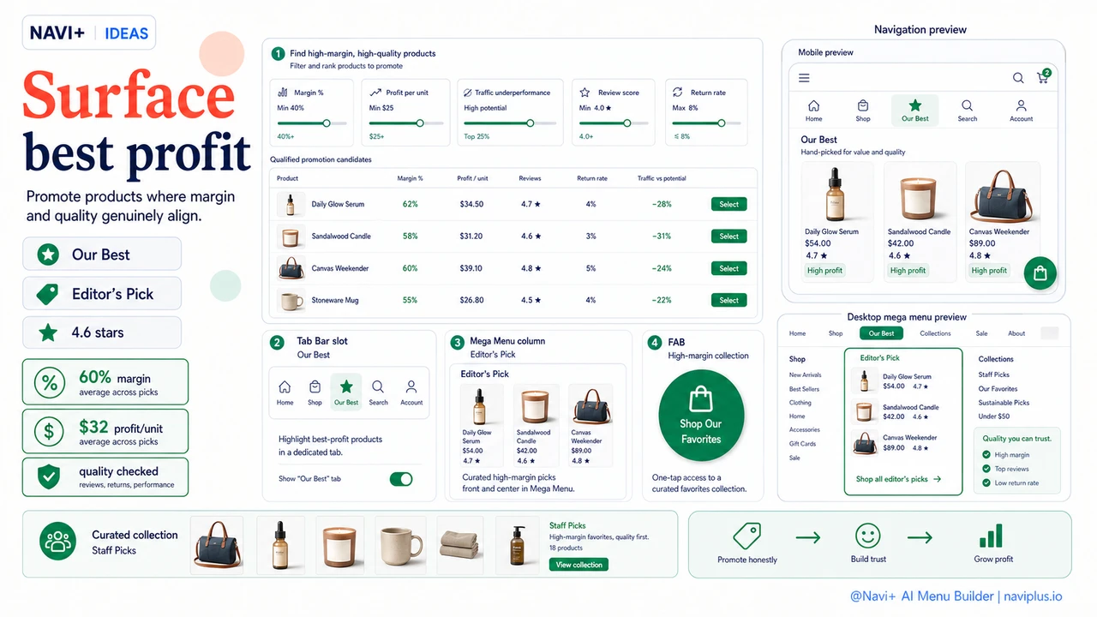Open Collections in desktop menu bar
The width and height of the screenshot is (1097, 617).
coord(935,333)
